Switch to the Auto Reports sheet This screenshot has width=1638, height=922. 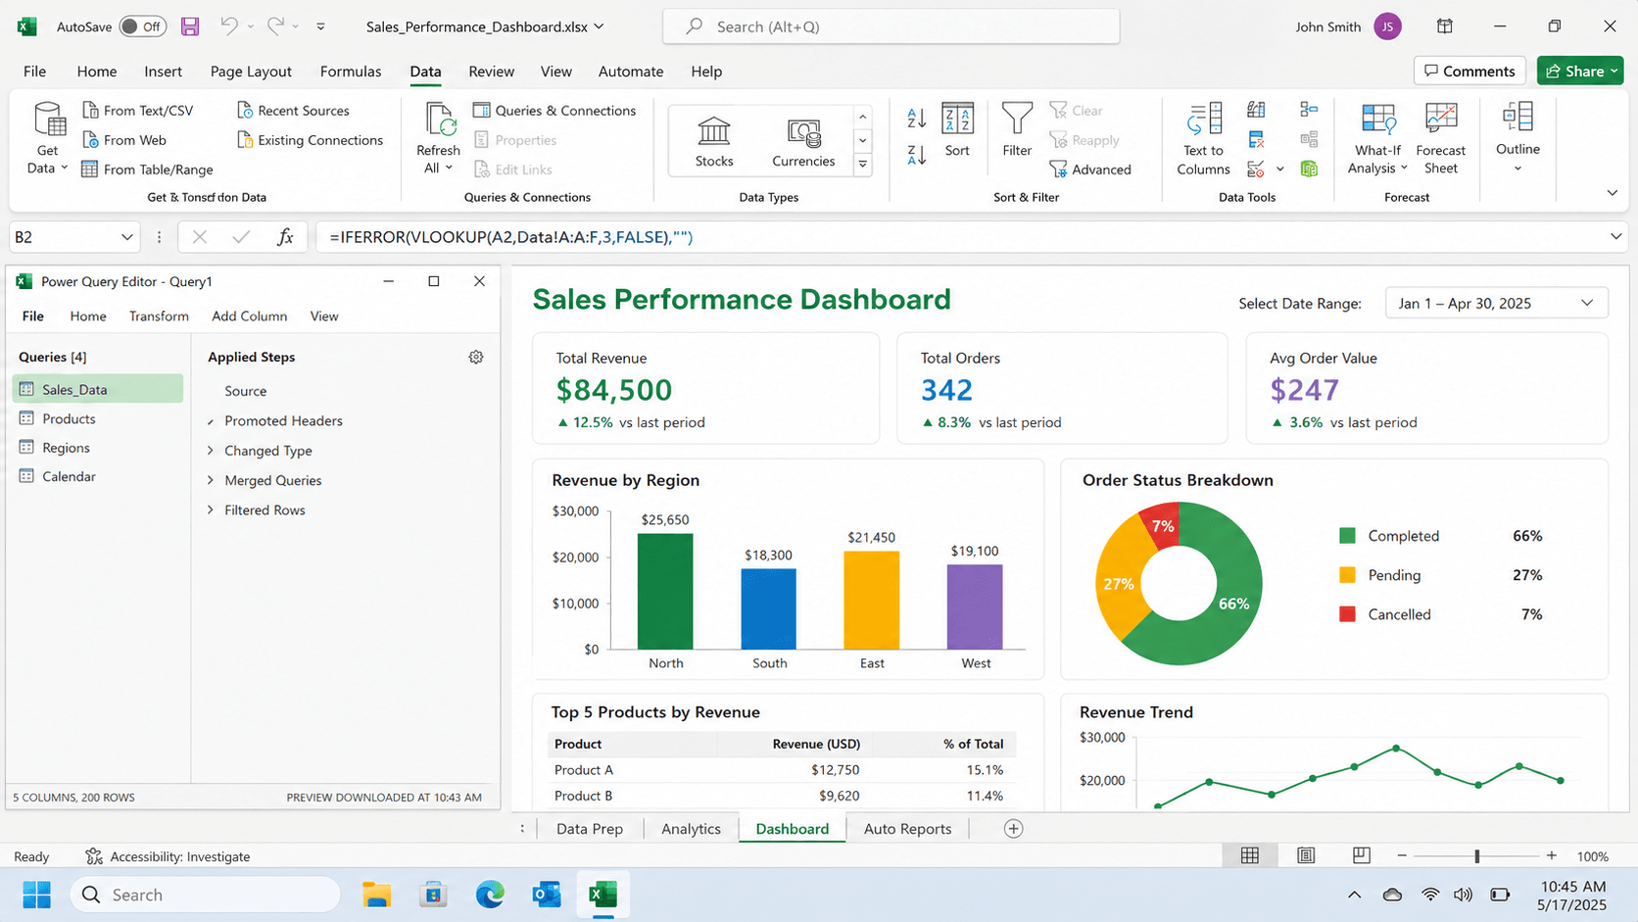click(907, 829)
